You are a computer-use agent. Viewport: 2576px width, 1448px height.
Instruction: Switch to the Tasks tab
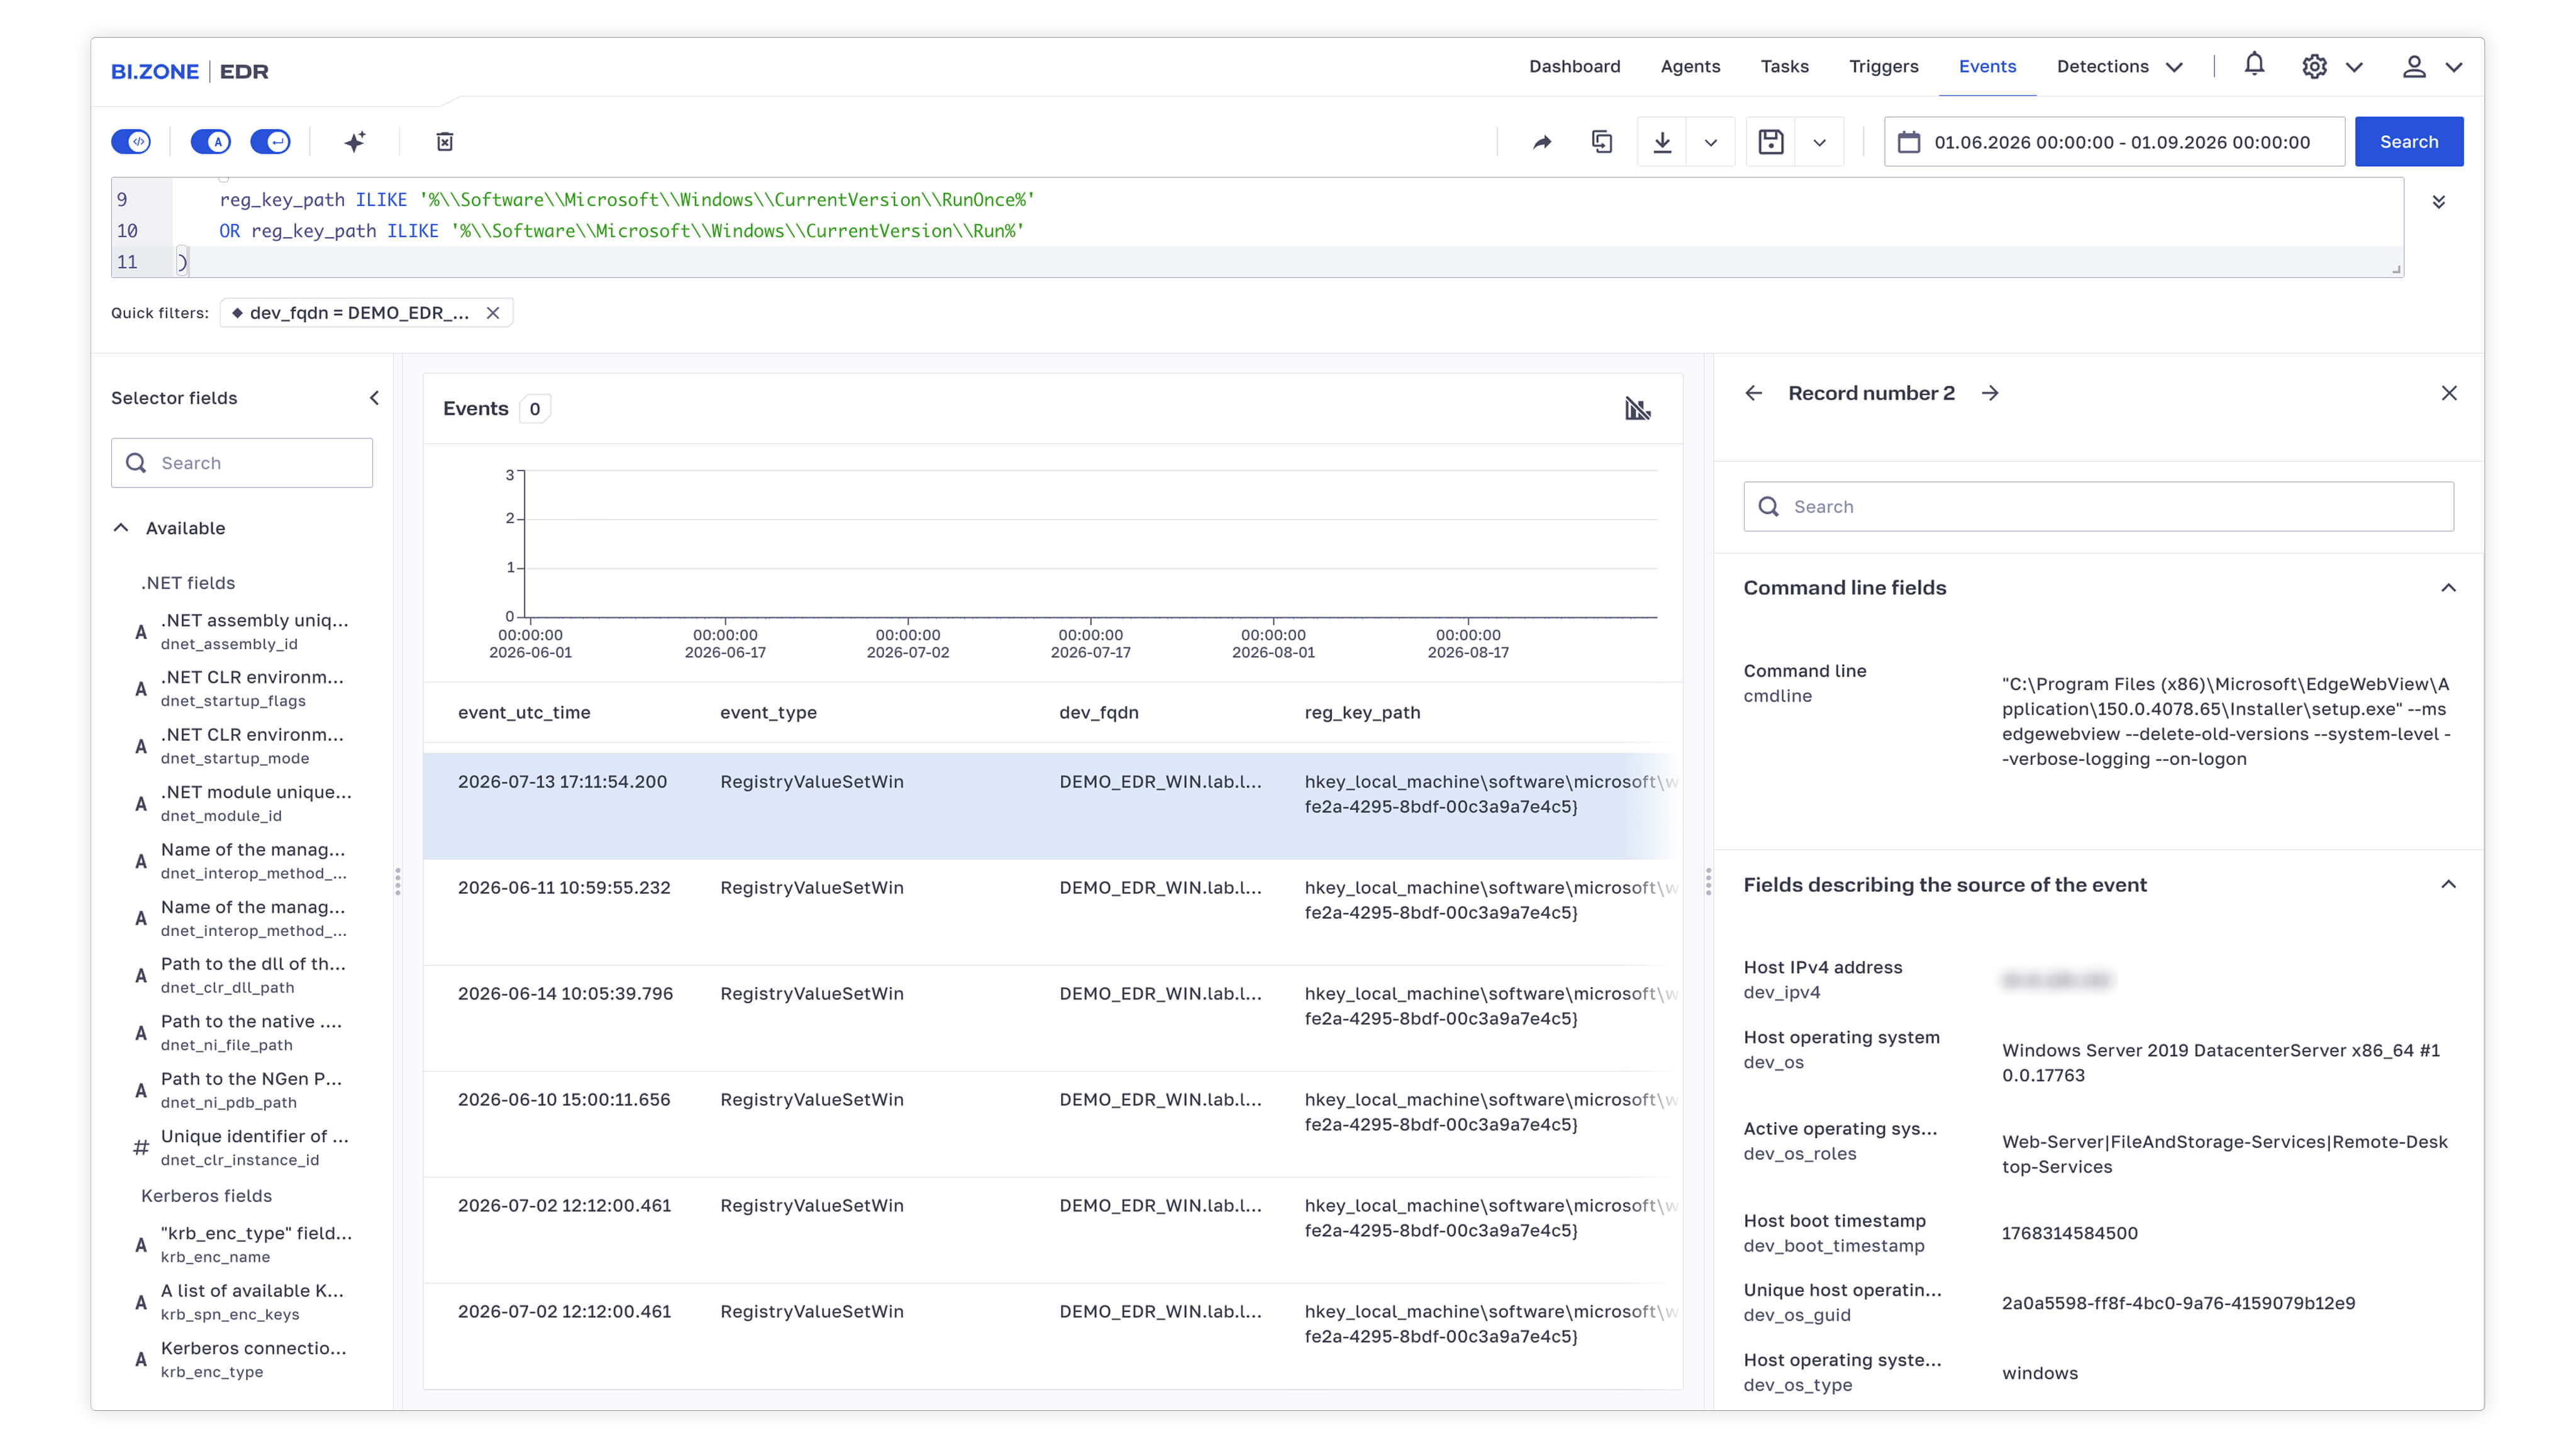point(1784,66)
